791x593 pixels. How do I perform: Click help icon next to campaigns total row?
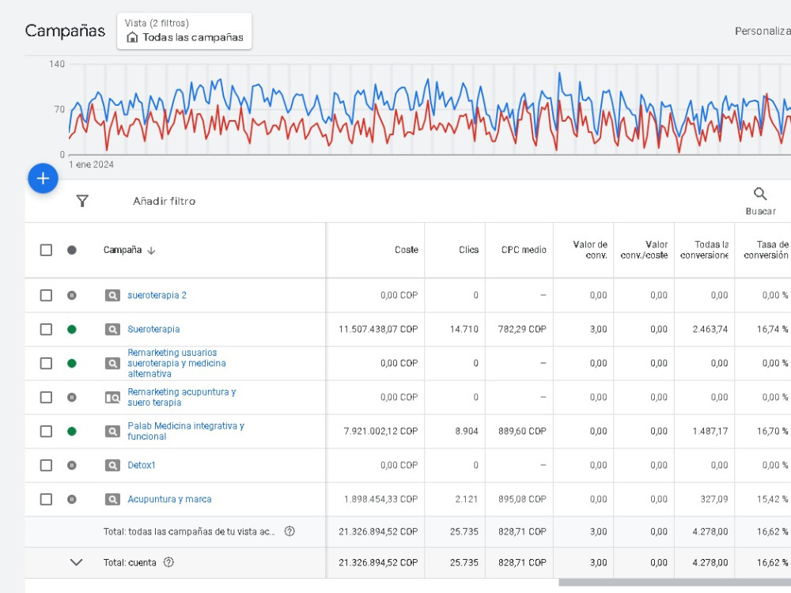(x=290, y=531)
